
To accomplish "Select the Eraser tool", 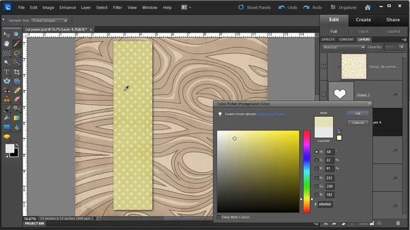I will 17,100.
